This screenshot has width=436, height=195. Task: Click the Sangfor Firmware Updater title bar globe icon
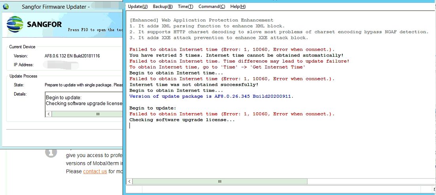[x=6, y=6]
